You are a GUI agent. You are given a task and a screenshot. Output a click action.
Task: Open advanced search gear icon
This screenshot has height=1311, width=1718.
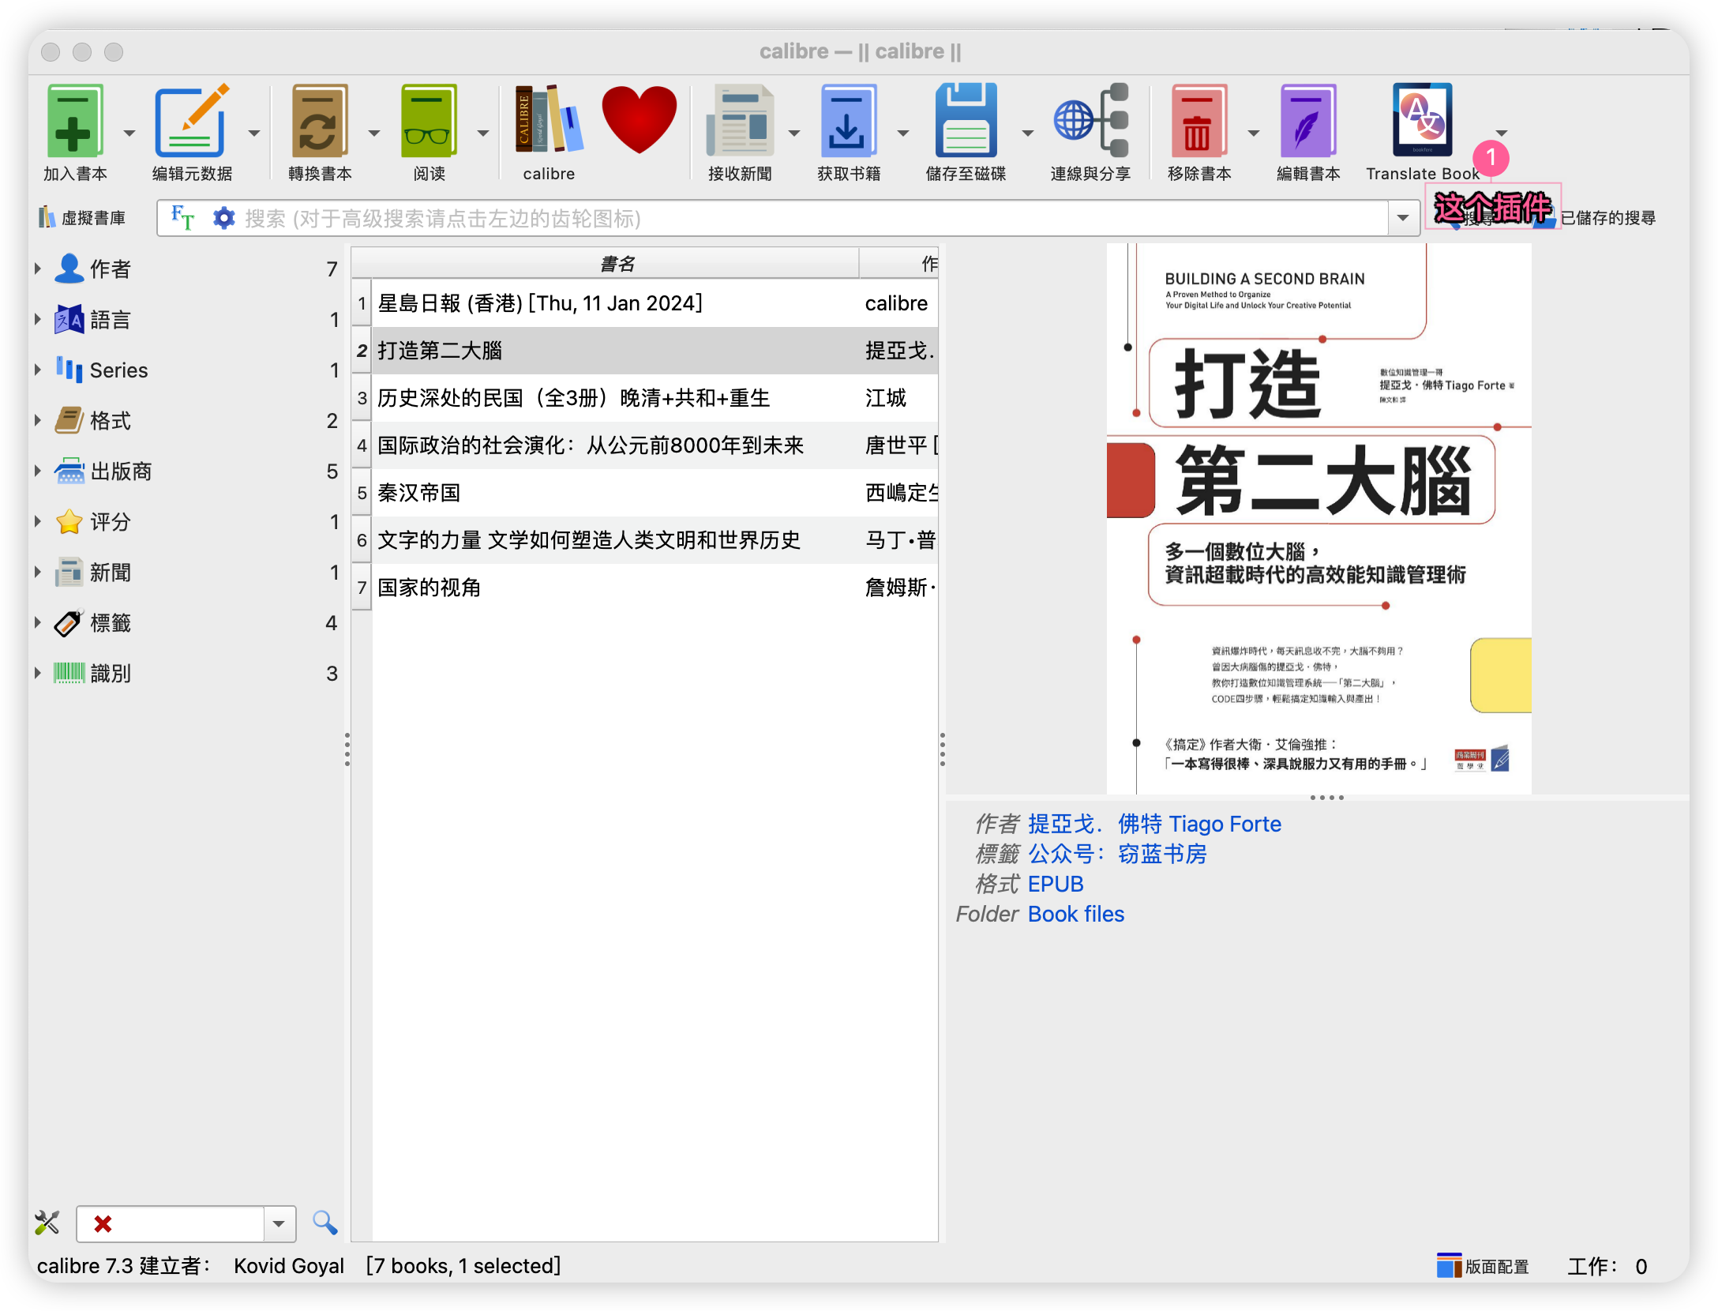pyautogui.click(x=224, y=218)
